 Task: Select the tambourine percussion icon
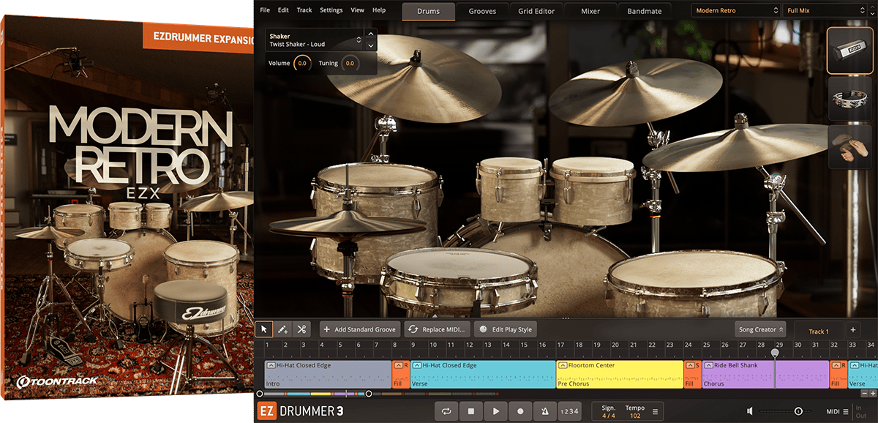tap(849, 99)
